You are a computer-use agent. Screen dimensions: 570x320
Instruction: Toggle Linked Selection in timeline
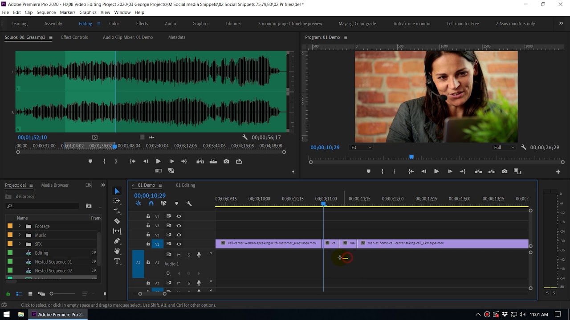pos(163,204)
